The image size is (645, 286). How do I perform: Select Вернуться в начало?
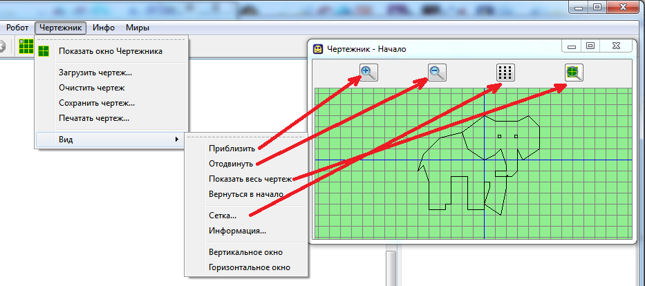(x=245, y=194)
